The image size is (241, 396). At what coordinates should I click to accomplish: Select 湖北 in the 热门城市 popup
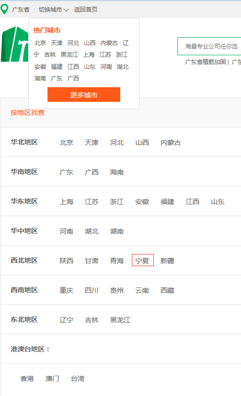click(123, 67)
